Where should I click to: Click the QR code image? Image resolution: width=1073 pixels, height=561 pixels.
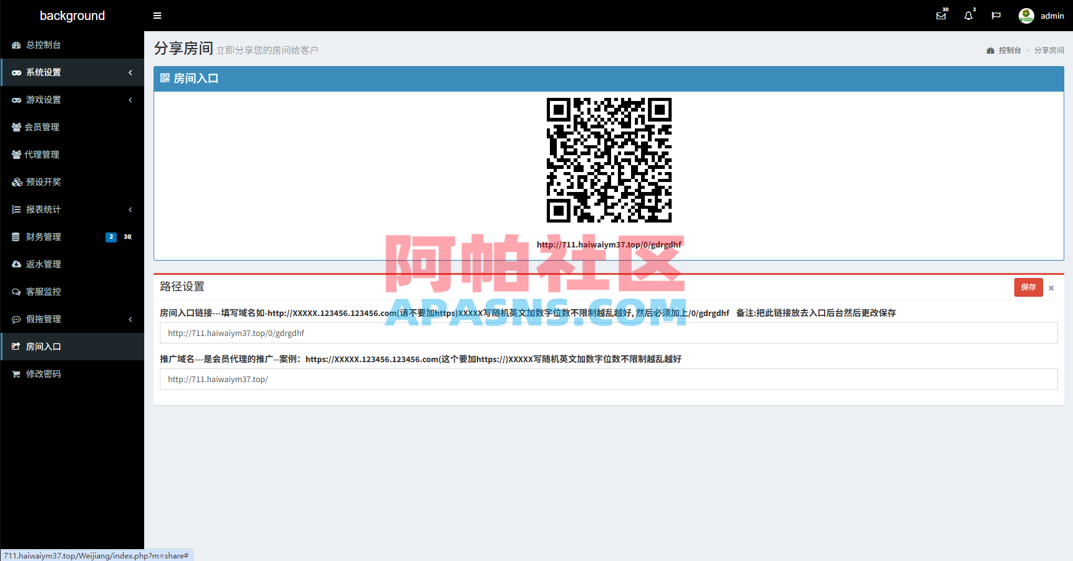click(x=609, y=160)
